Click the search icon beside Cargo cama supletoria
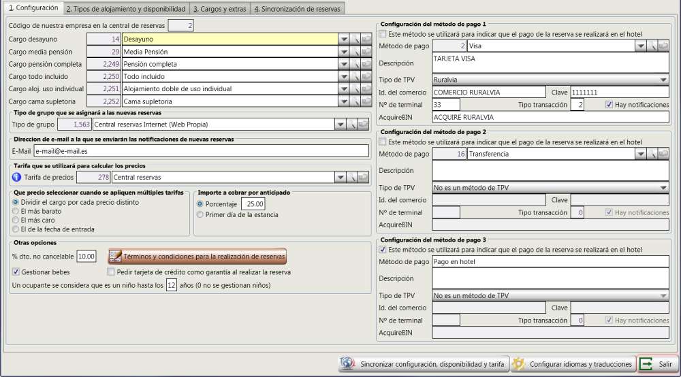 tap(354, 101)
